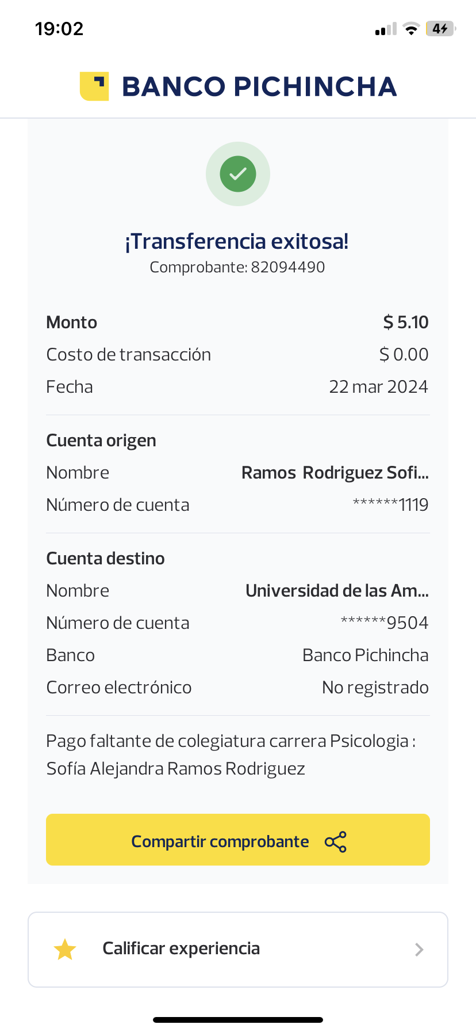Image resolution: width=476 pixels, height=1032 pixels.
Task: Tap the Monto amount $ 5.10
Action: coord(406,322)
